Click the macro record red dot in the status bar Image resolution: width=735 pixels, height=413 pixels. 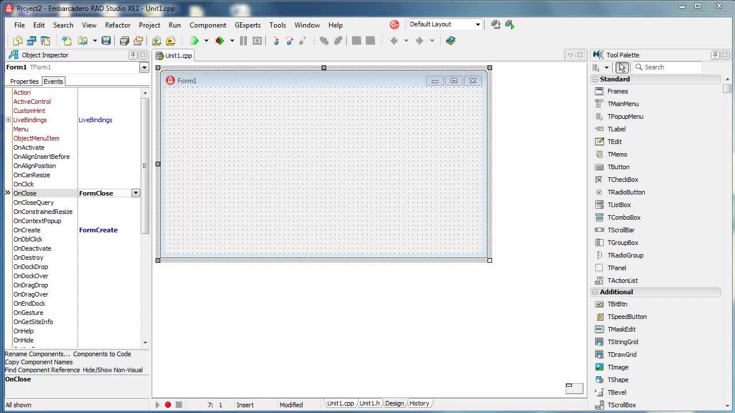click(x=168, y=405)
